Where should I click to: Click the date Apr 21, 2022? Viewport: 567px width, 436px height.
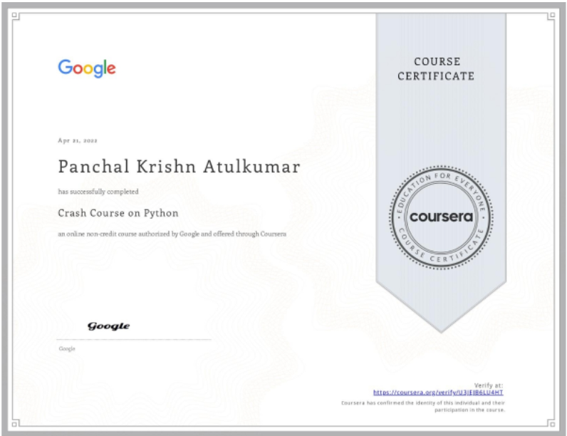78,140
